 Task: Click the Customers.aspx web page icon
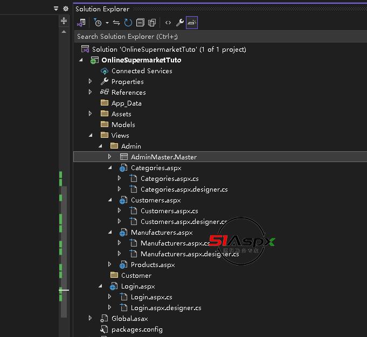coord(123,200)
